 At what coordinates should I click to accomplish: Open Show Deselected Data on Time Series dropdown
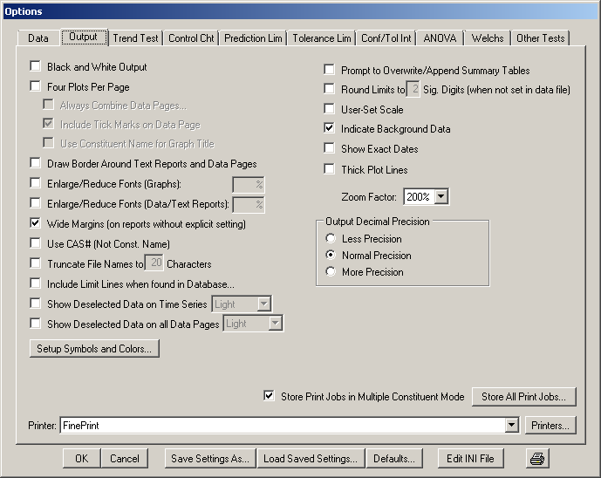[263, 304]
